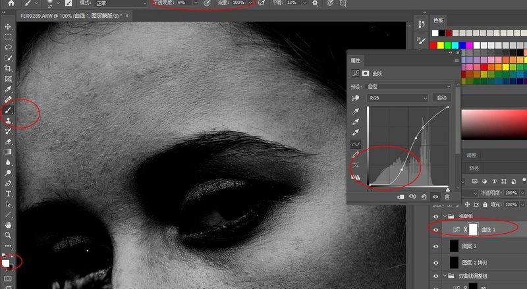The width and height of the screenshot is (527, 289).
Task: Select the Move tool
Action: point(8,26)
